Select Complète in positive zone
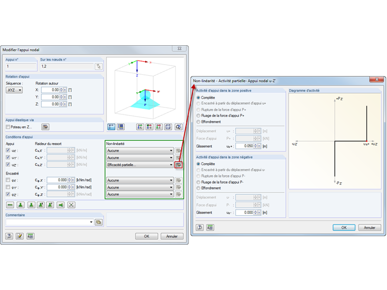Viewport: 387px width, 290px height. [x=198, y=98]
